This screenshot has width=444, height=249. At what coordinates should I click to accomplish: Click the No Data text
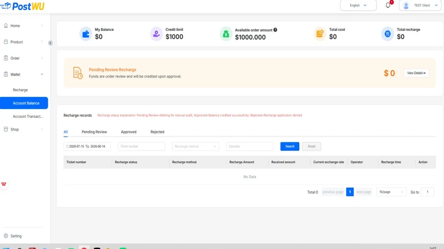coord(249,177)
